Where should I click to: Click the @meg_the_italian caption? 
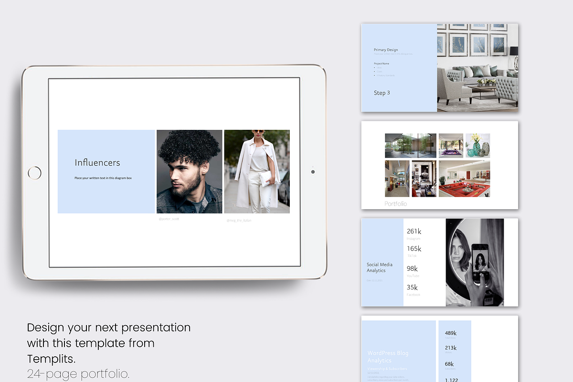[239, 221]
